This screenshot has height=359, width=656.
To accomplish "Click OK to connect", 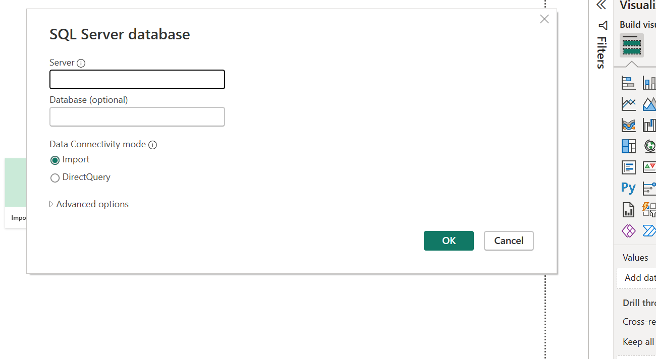I will point(449,241).
